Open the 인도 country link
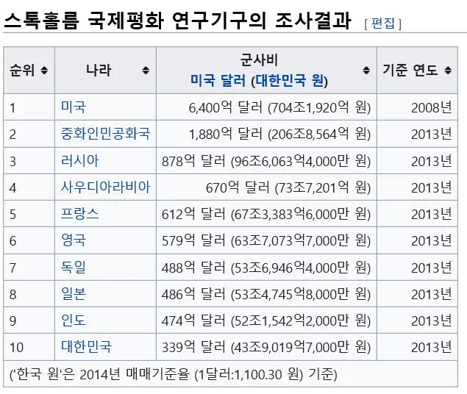This screenshot has width=467, height=394. coord(74,320)
